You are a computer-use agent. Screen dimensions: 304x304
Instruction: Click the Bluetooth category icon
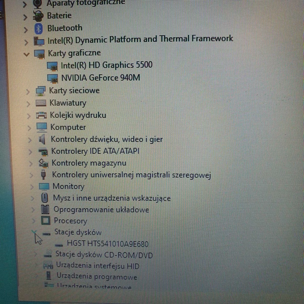click(x=38, y=29)
